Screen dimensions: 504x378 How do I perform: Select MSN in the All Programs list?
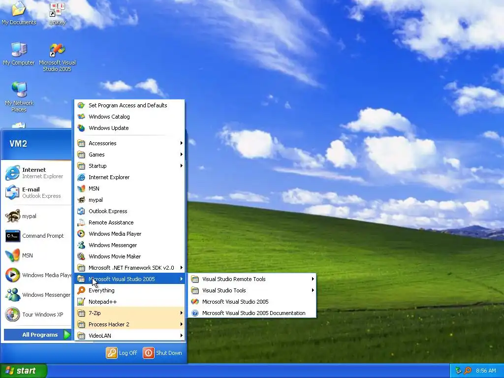(129, 189)
